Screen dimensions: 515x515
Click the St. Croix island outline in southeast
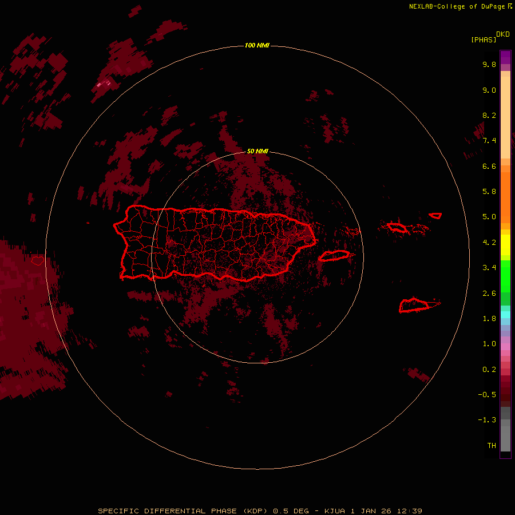[414, 306]
